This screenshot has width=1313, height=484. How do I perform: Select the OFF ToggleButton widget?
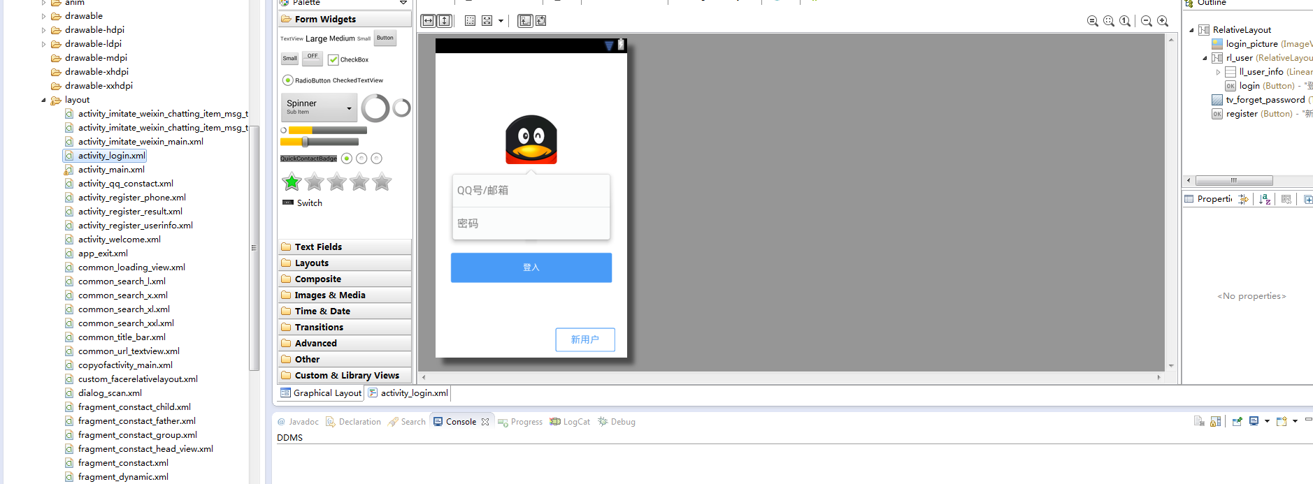click(x=313, y=58)
